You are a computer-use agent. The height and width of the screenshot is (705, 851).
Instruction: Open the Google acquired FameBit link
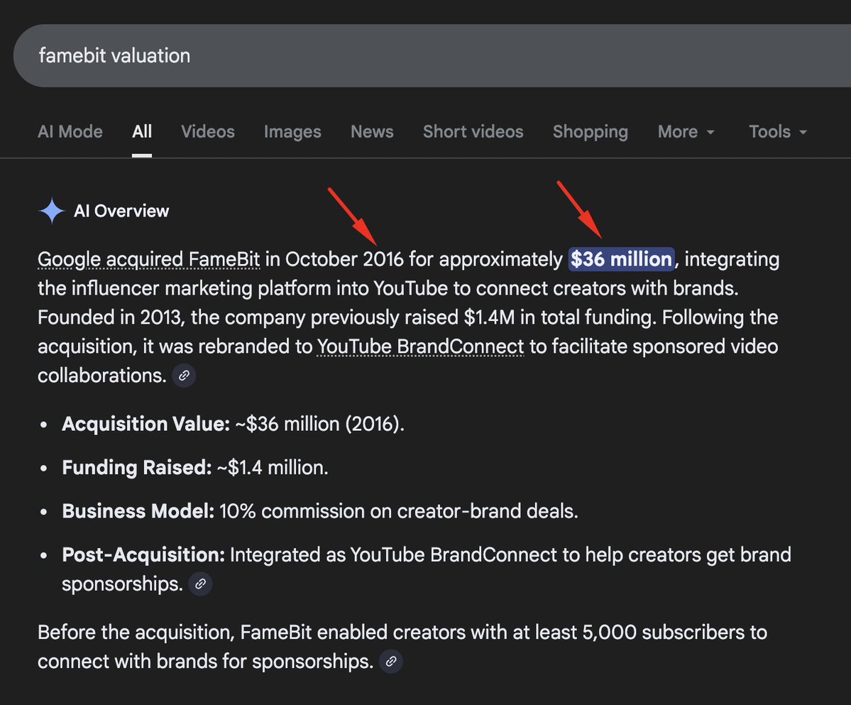149,259
